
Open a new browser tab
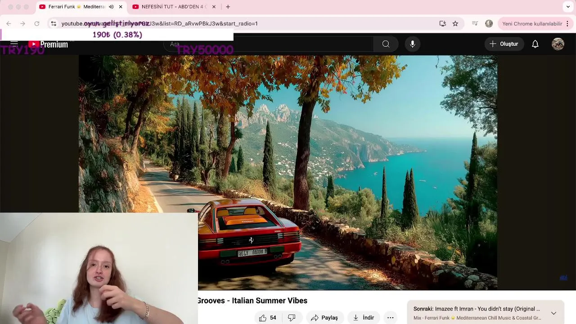click(228, 7)
